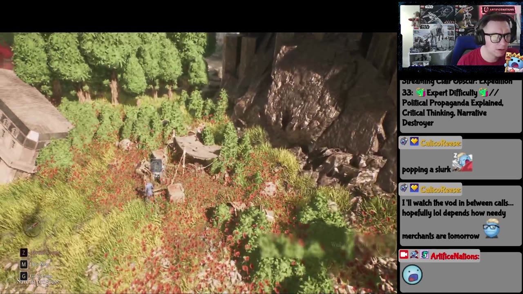Click the yellow heart badge on second CalicoReese message
The image size is (523, 294).
pyautogui.click(x=414, y=188)
